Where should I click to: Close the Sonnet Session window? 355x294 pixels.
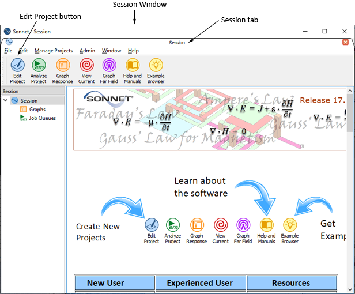pos(345,31)
